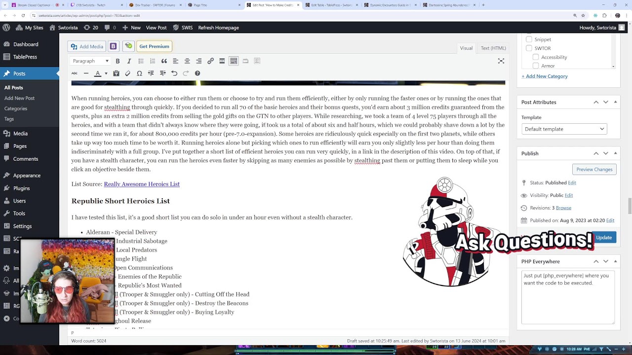Check the Snippet category checkbox

[529, 39]
